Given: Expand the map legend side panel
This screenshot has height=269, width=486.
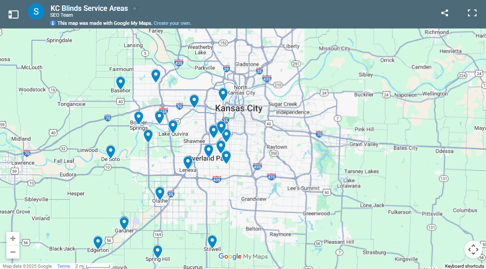Looking at the screenshot, I should coord(14,14).
